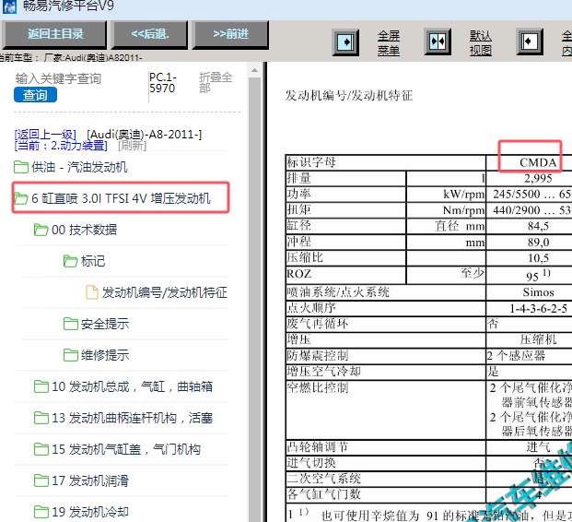Select the 默认视图 text label
Screen dimensions: 572x522
481,42
